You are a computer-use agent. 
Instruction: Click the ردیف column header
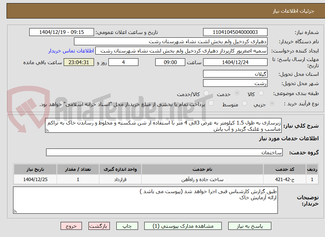tap(312, 169)
